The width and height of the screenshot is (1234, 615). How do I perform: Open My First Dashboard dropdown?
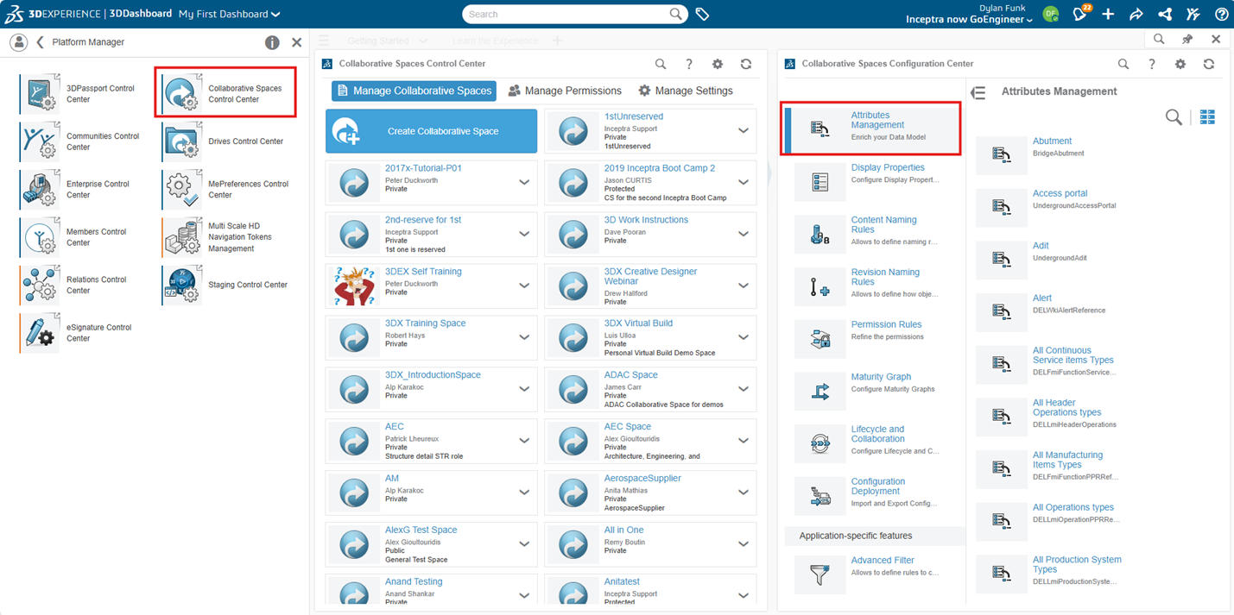(x=229, y=14)
